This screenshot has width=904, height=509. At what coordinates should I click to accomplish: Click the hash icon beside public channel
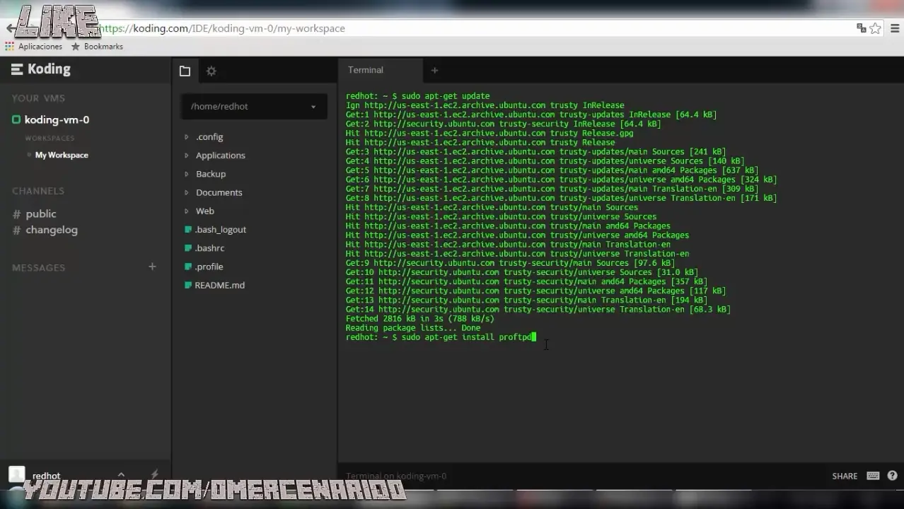(x=17, y=214)
